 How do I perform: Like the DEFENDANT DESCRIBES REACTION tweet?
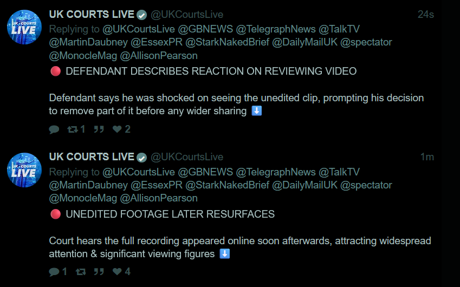coord(121,129)
